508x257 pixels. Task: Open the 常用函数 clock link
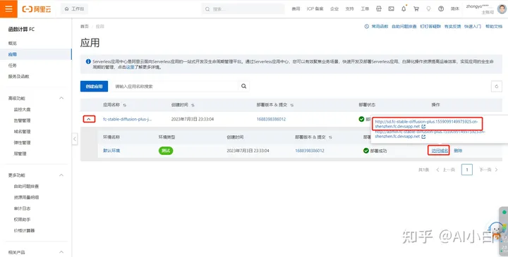pos(376,27)
